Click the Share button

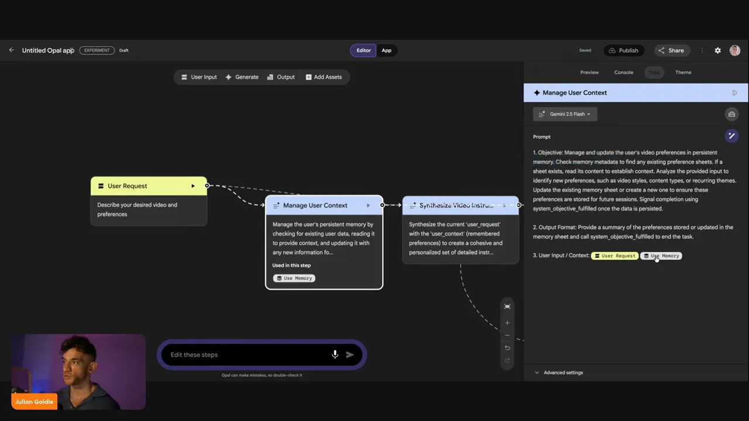coord(671,50)
